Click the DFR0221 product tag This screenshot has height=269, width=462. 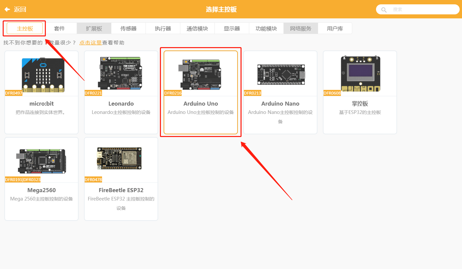(93, 93)
